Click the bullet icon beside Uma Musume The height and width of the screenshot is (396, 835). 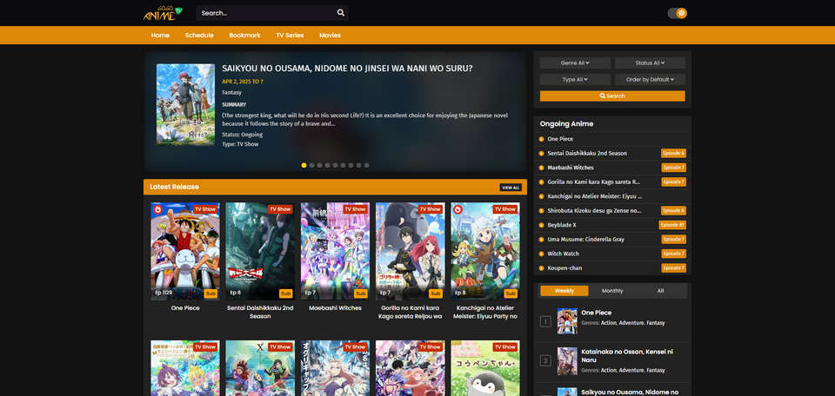[x=542, y=240]
